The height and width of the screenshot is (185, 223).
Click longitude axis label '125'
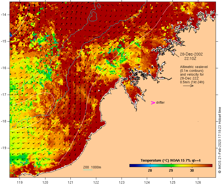172,182
